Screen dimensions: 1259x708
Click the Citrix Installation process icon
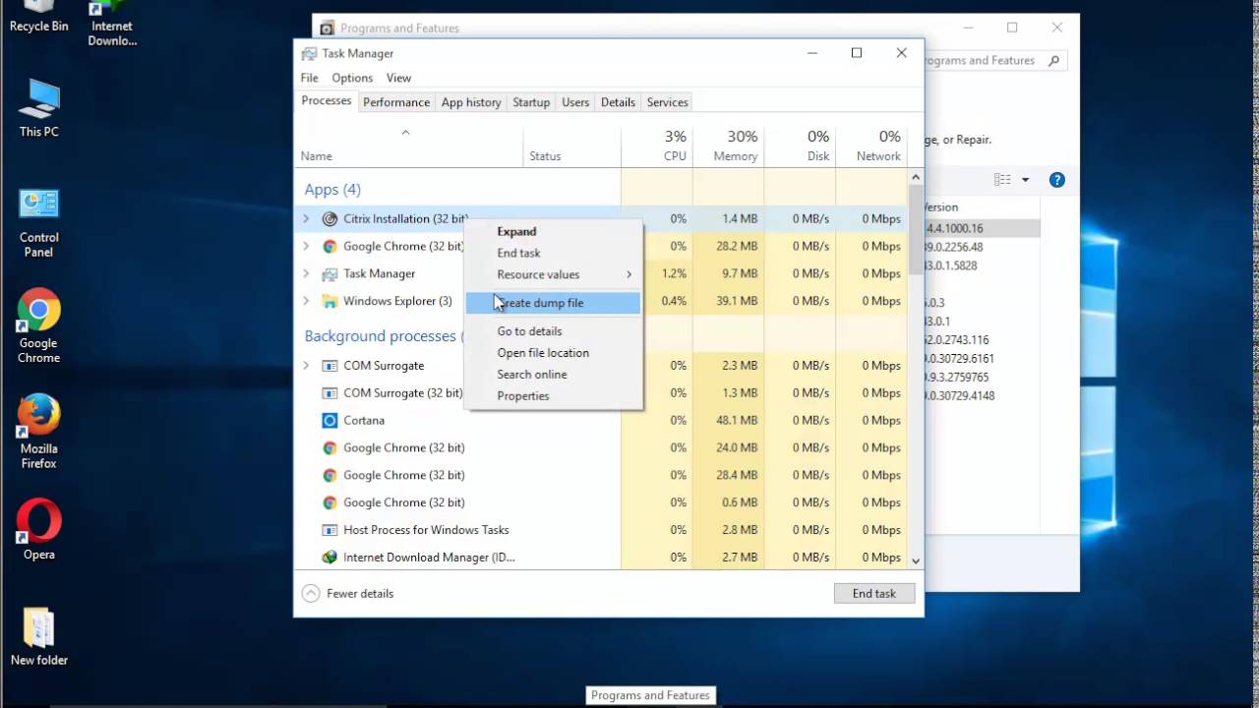click(330, 218)
